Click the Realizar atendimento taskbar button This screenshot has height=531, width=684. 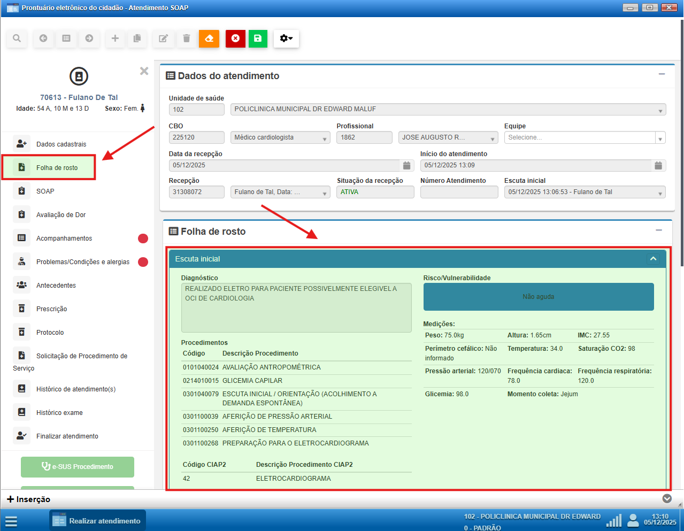coord(98,521)
